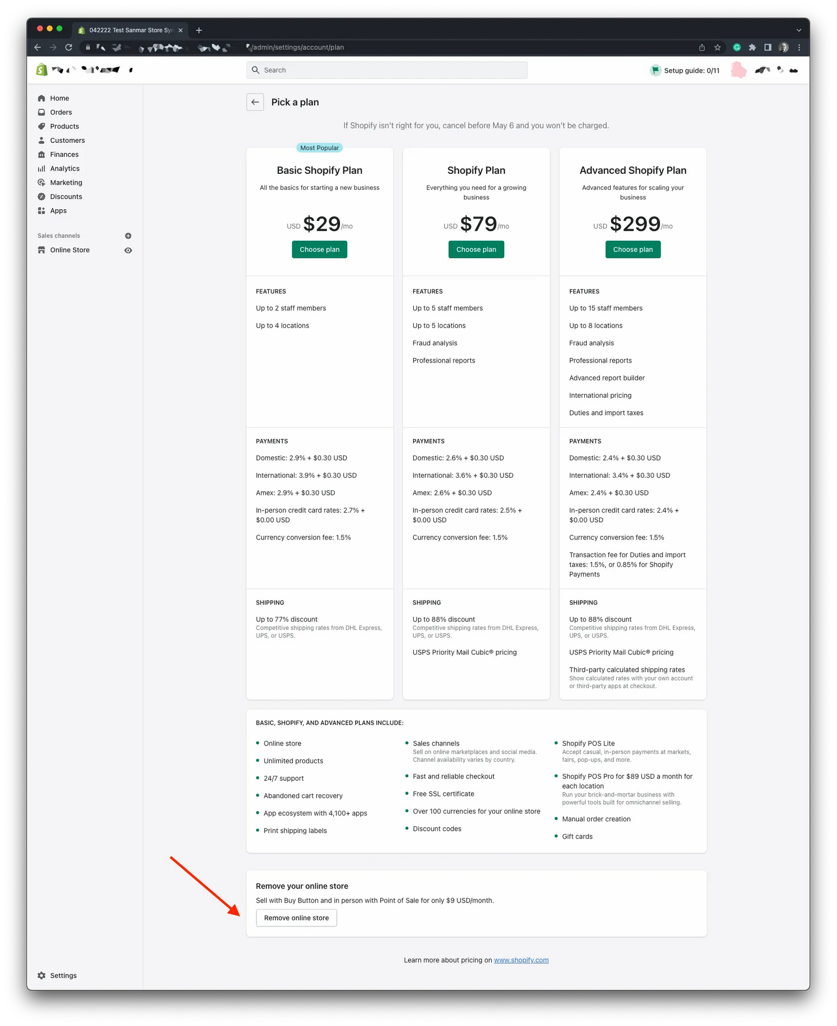This screenshot has height=1026, width=837.
Task: Open the Extensions puzzle icon
Action: [x=752, y=47]
